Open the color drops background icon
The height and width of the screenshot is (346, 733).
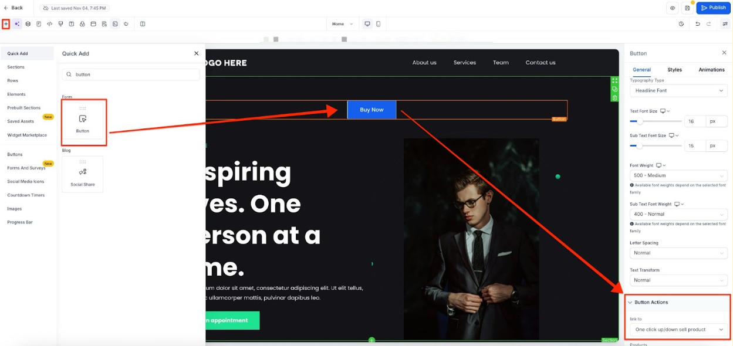(82, 24)
